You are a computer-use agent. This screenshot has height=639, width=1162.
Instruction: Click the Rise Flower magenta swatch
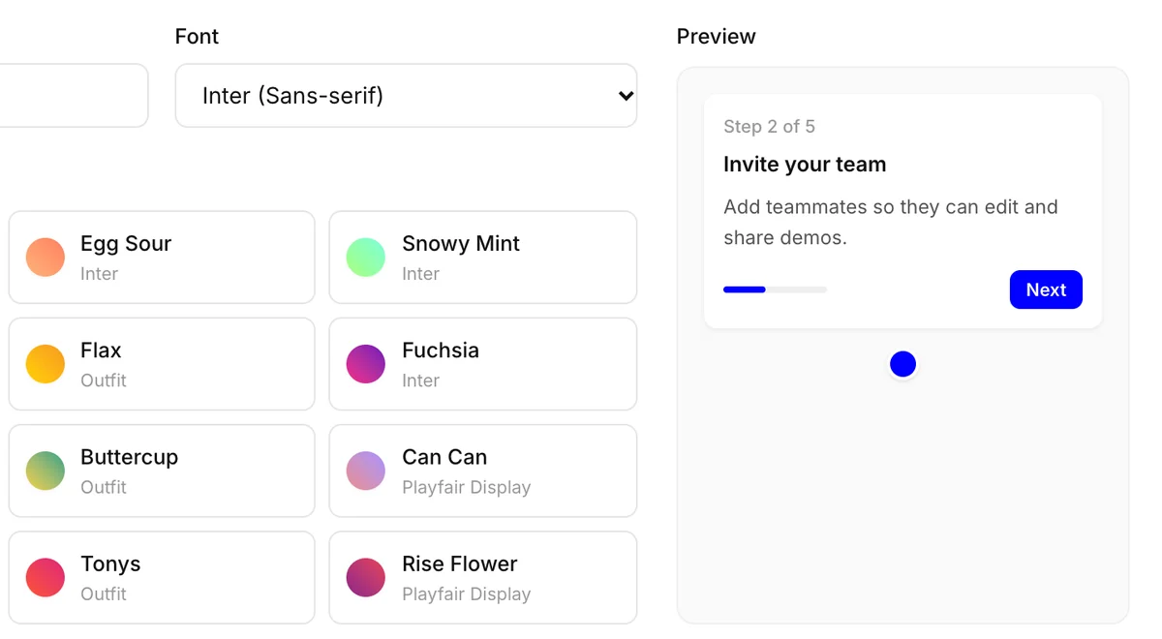click(366, 577)
